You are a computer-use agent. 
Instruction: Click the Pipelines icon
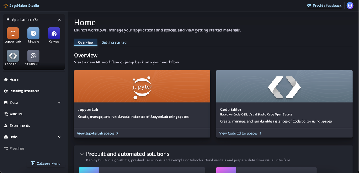pos(6,148)
